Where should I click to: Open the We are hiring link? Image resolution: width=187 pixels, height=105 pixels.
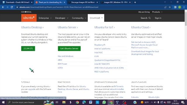pyautogui.click(x=144, y=12)
